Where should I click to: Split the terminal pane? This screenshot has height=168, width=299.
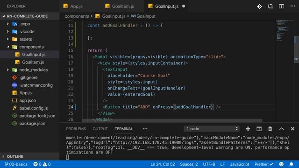click(259, 129)
